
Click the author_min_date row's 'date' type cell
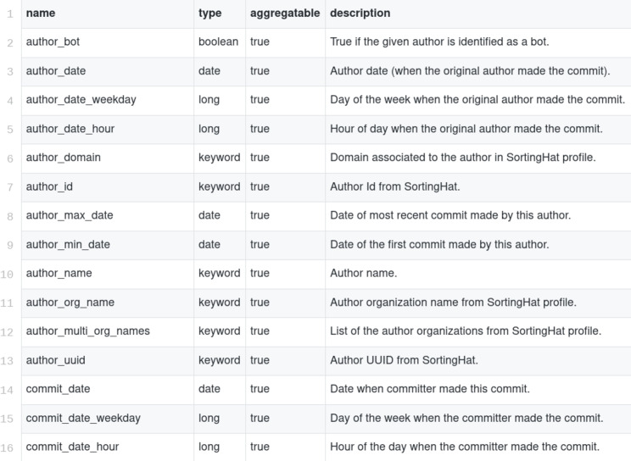coord(209,244)
